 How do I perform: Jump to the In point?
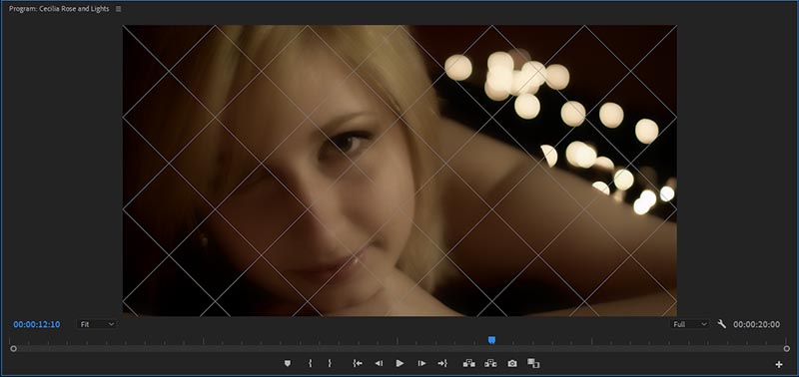tap(358, 363)
